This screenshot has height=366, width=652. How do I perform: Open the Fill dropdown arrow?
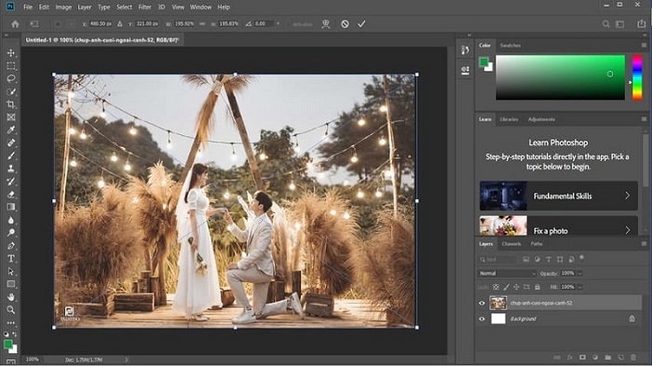[579, 287]
